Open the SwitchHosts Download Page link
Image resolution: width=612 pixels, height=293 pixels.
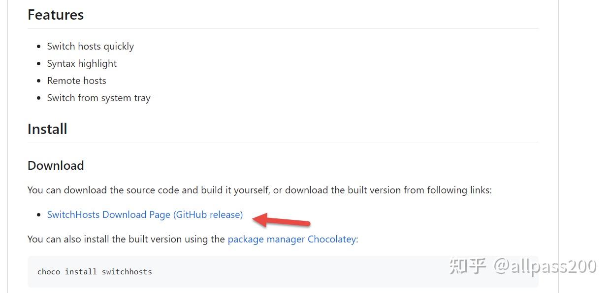(145, 214)
